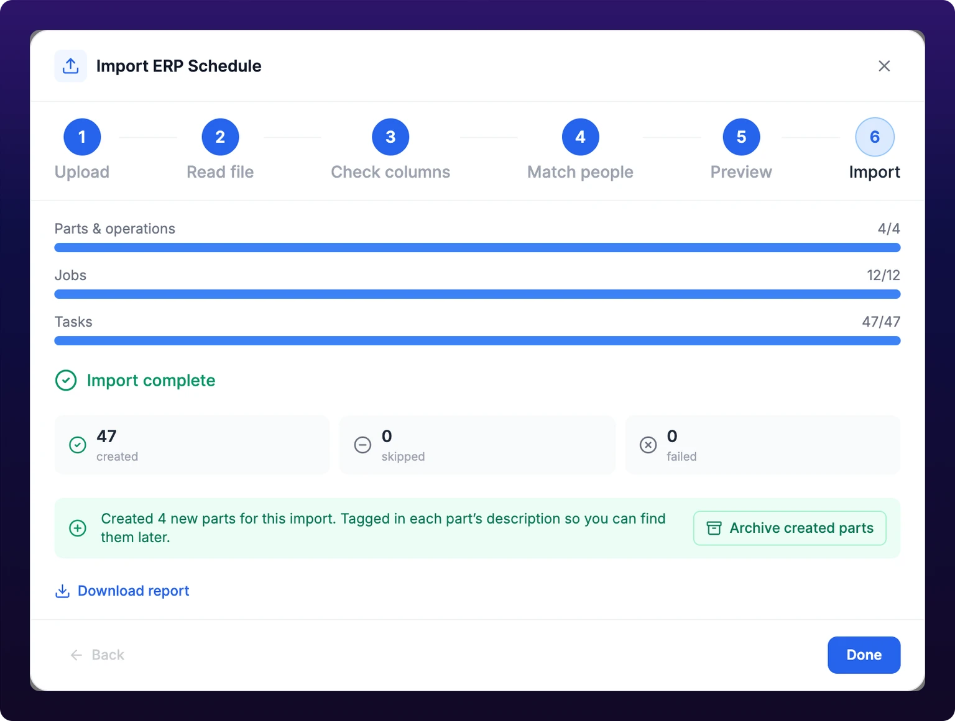Click the "47" created value

click(x=106, y=436)
